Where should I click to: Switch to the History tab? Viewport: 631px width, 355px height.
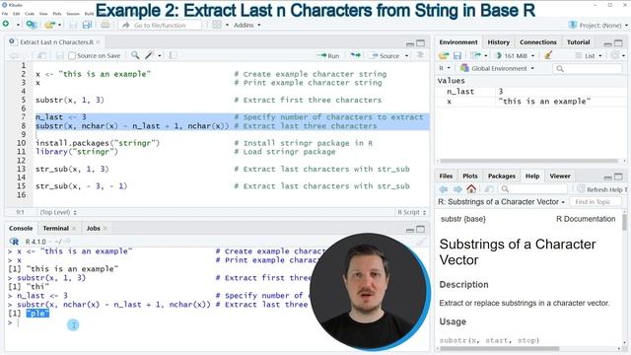(x=498, y=42)
